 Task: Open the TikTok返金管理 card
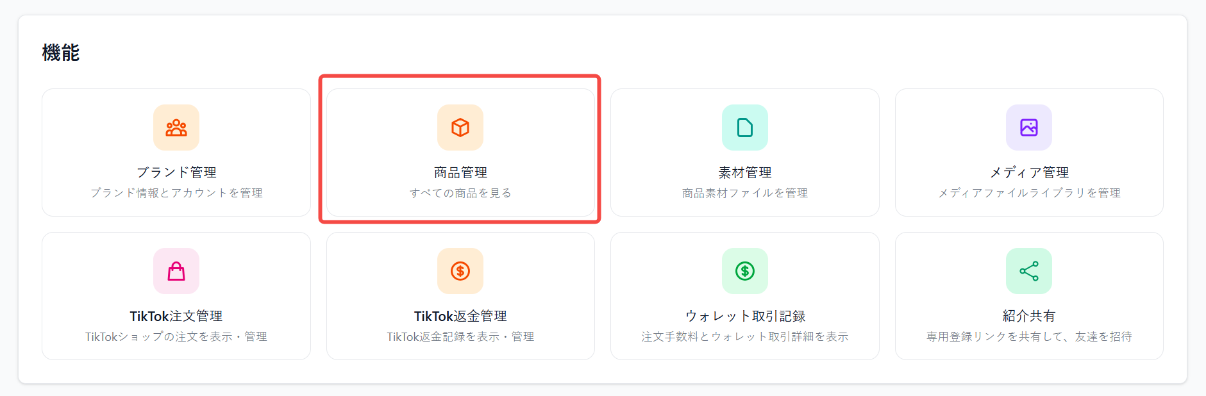pyautogui.click(x=460, y=295)
